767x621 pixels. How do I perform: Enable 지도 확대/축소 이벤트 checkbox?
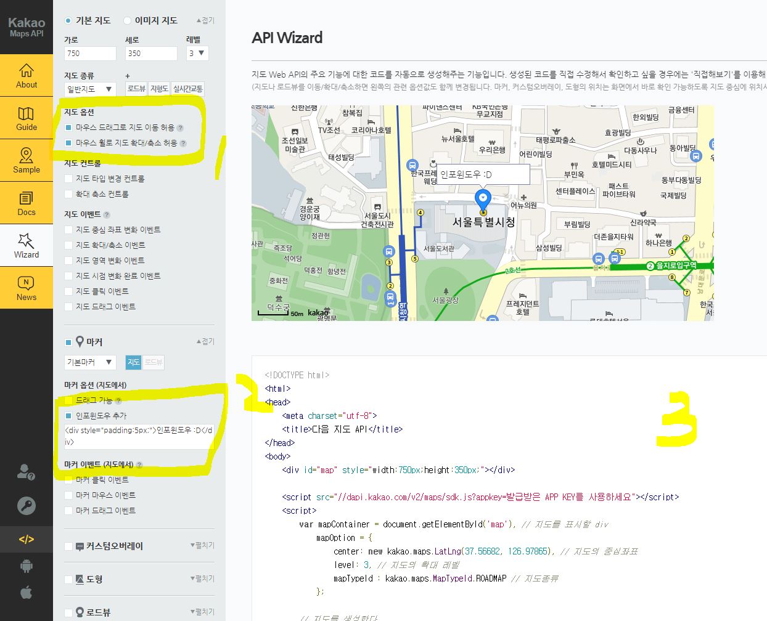pyautogui.click(x=68, y=245)
